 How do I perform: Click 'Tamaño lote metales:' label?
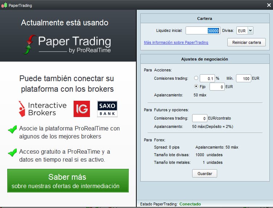[172, 162]
